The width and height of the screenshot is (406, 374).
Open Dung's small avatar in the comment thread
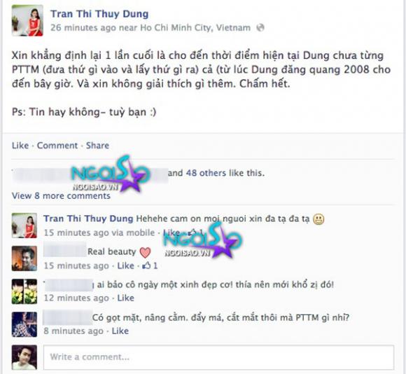[24, 226]
